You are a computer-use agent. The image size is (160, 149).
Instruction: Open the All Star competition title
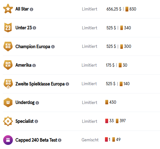[x=22, y=9]
